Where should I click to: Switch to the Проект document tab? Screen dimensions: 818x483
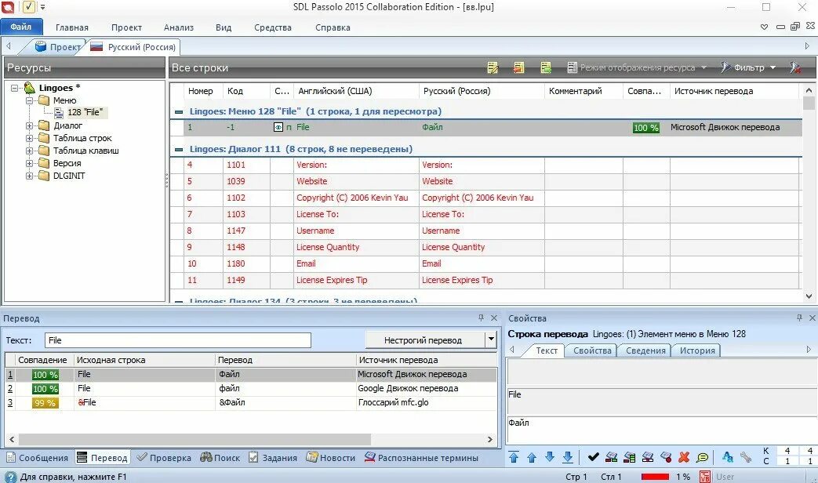[x=57, y=47]
